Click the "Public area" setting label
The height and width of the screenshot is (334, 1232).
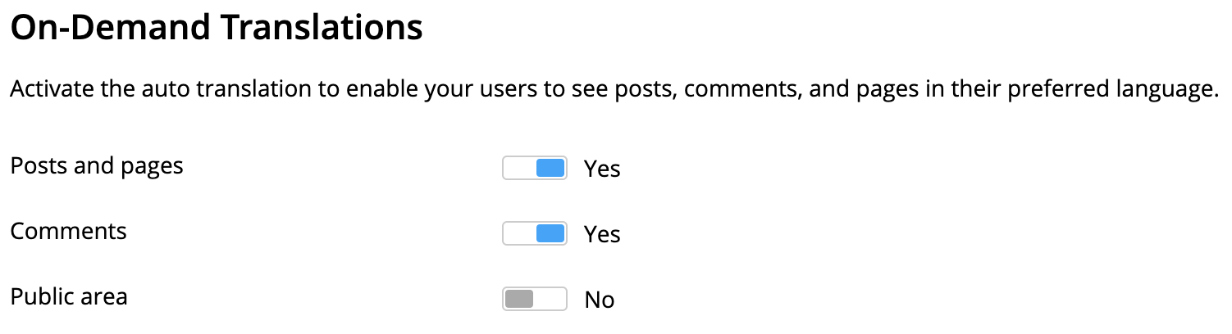pyautogui.click(x=69, y=296)
